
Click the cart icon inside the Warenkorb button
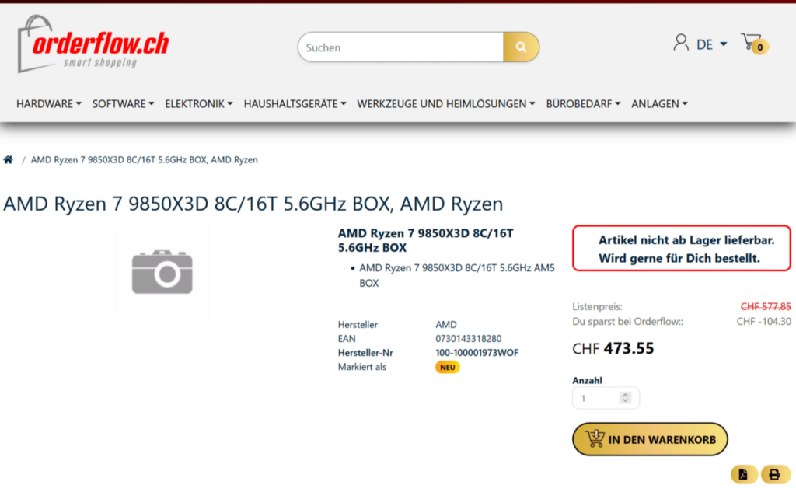[594, 438]
